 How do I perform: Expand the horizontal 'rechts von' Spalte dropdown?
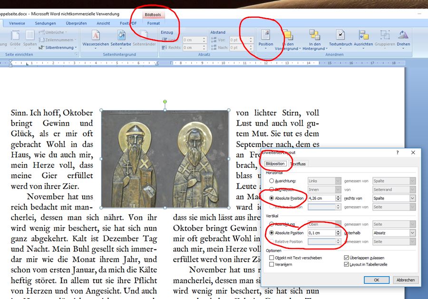click(412, 198)
